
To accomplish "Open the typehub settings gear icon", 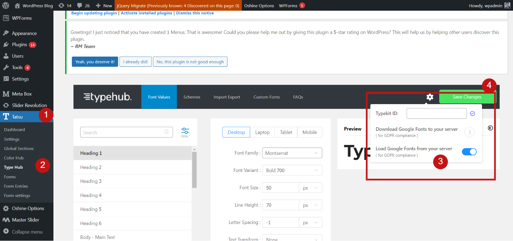I will coord(430,97).
